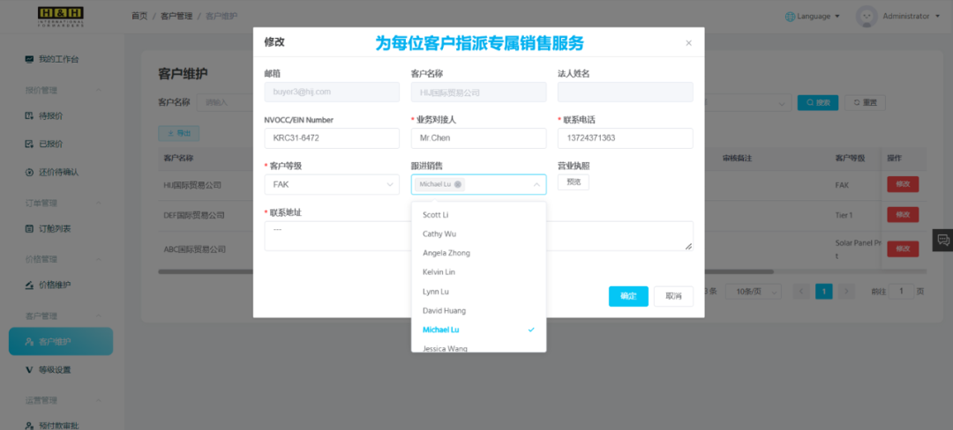Viewport: 953px width, 430px height.
Task: Click the cancel button in dialog
Action: [x=673, y=296]
